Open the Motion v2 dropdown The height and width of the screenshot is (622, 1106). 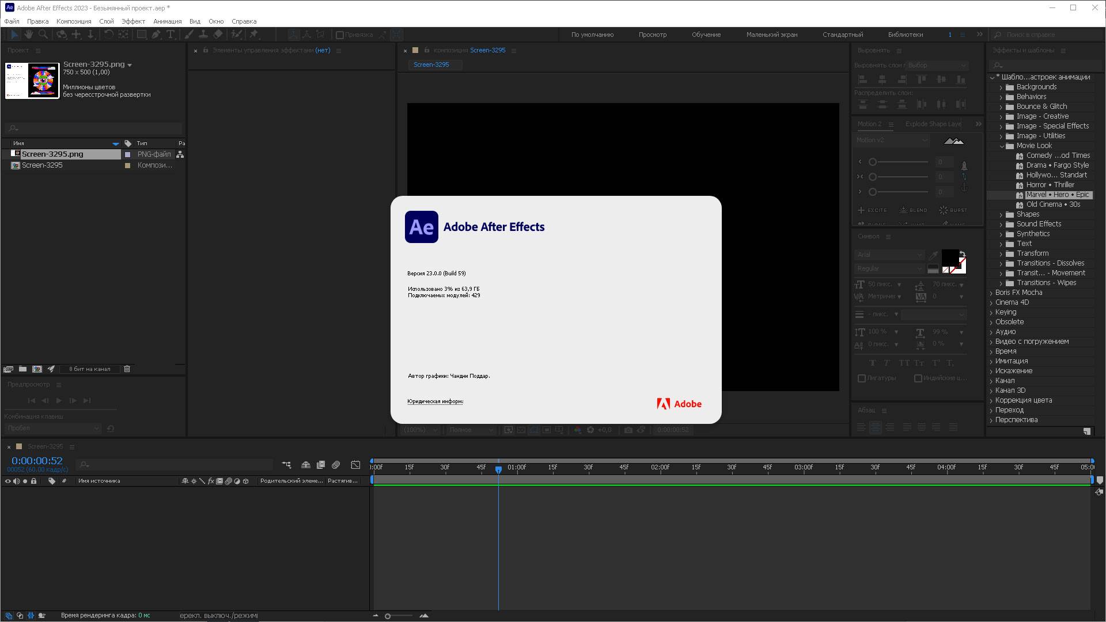tap(892, 140)
